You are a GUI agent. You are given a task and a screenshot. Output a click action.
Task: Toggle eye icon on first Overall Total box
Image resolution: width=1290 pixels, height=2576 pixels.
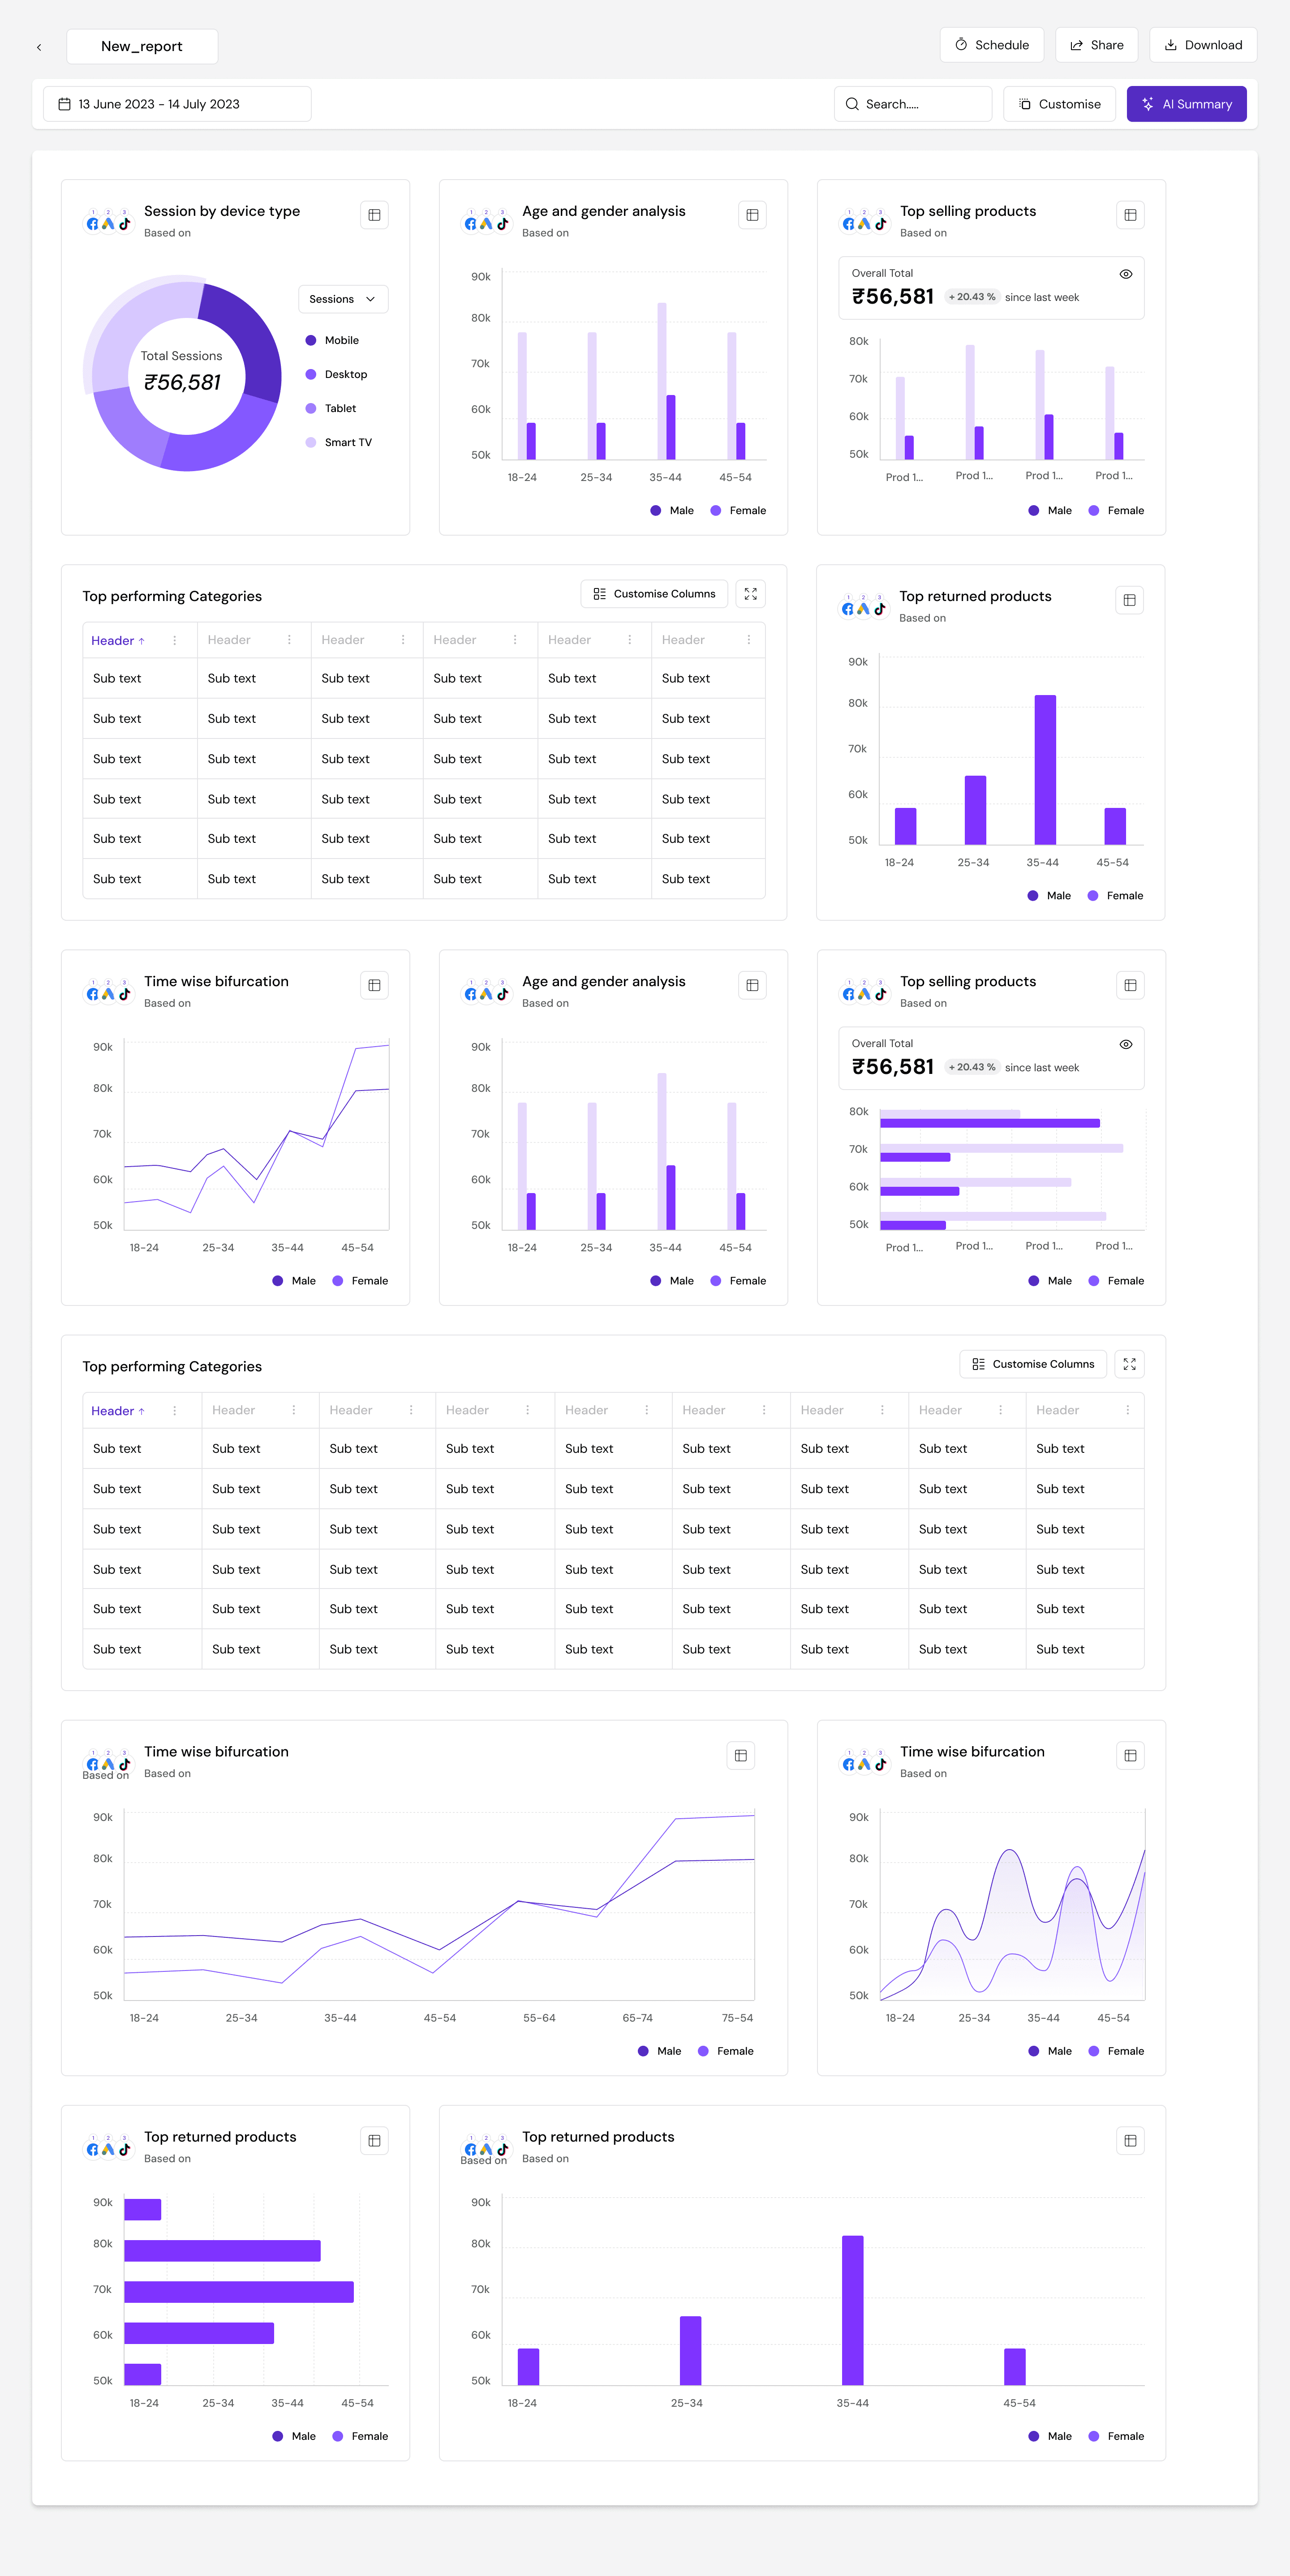coord(1125,274)
